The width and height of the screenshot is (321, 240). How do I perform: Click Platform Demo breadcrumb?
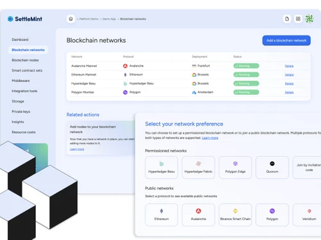tap(89, 19)
